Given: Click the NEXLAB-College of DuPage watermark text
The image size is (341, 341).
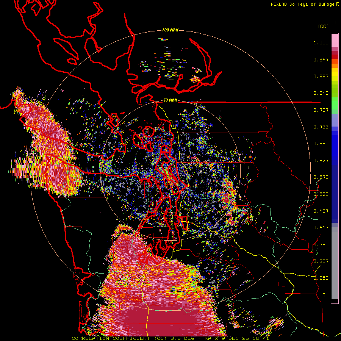Looking at the screenshot, I should pyautogui.click(x=305, y=4).
